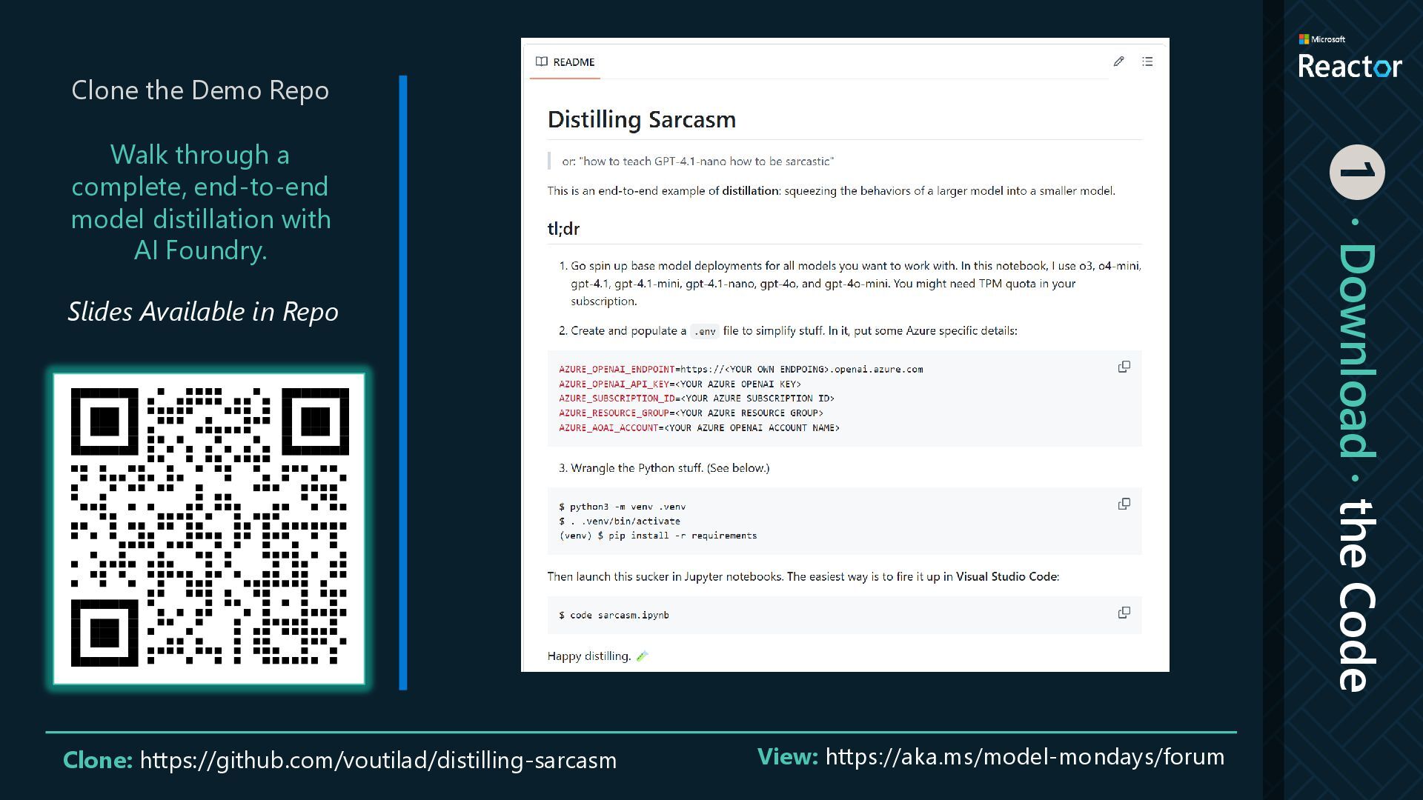
Task: Copy the 'code sarcasm.ipynb' command
Action: coord(1124,613)
